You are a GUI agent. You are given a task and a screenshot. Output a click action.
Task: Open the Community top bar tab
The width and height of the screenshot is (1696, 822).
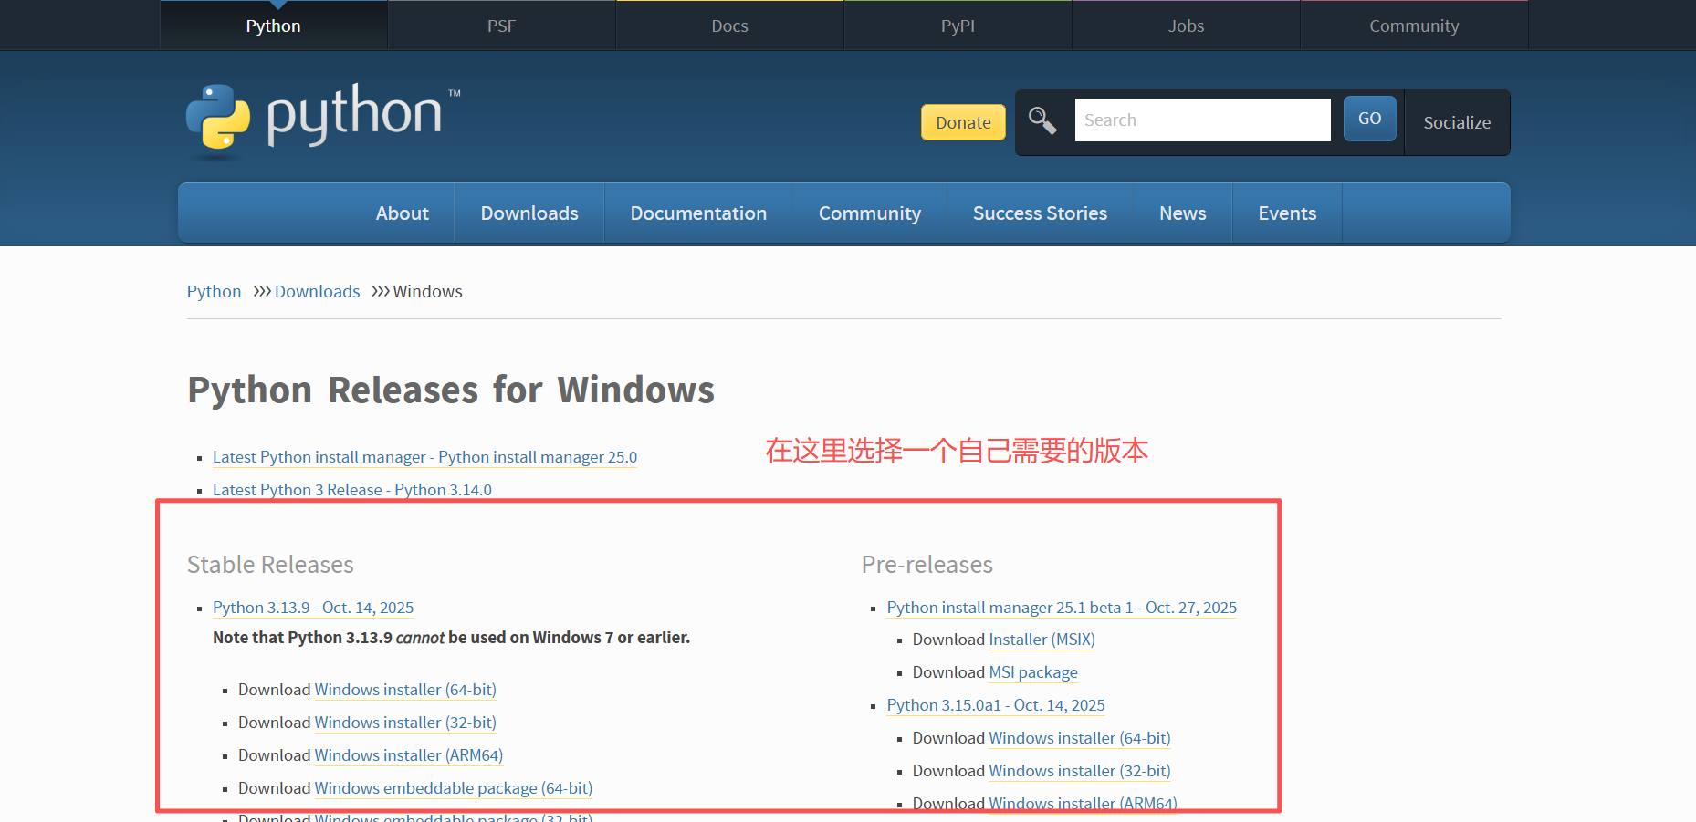click(1414, 26)
